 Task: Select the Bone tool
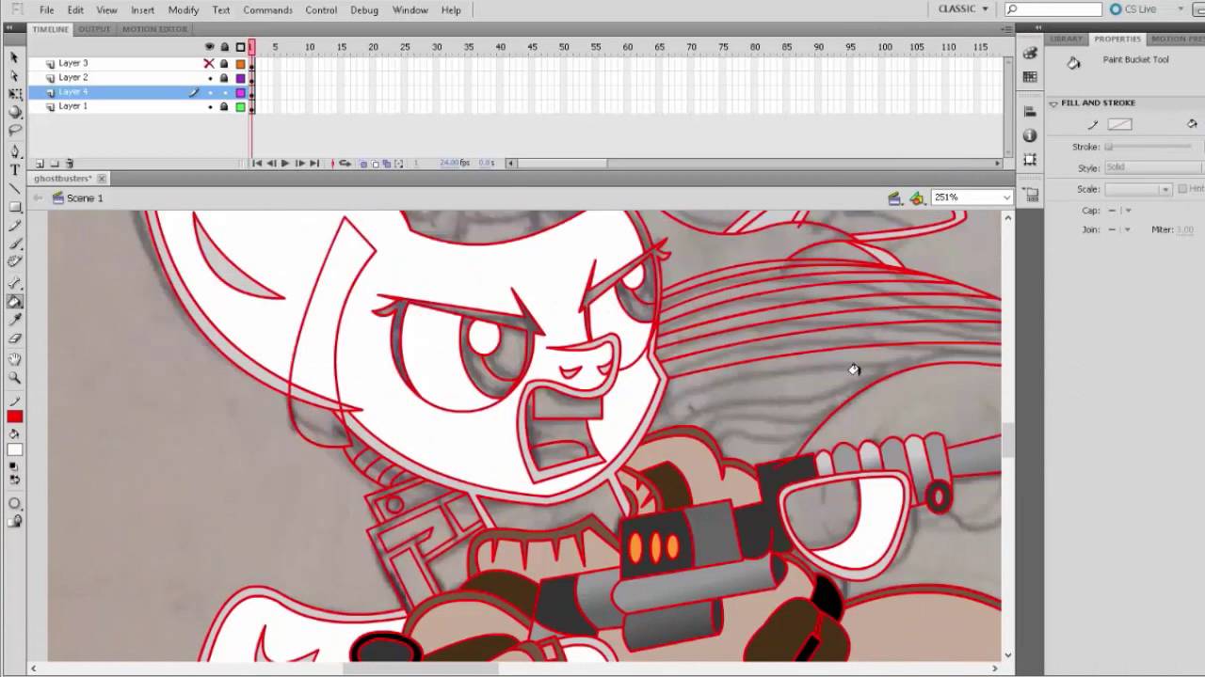pyautogui.click(x=14, y=283)
